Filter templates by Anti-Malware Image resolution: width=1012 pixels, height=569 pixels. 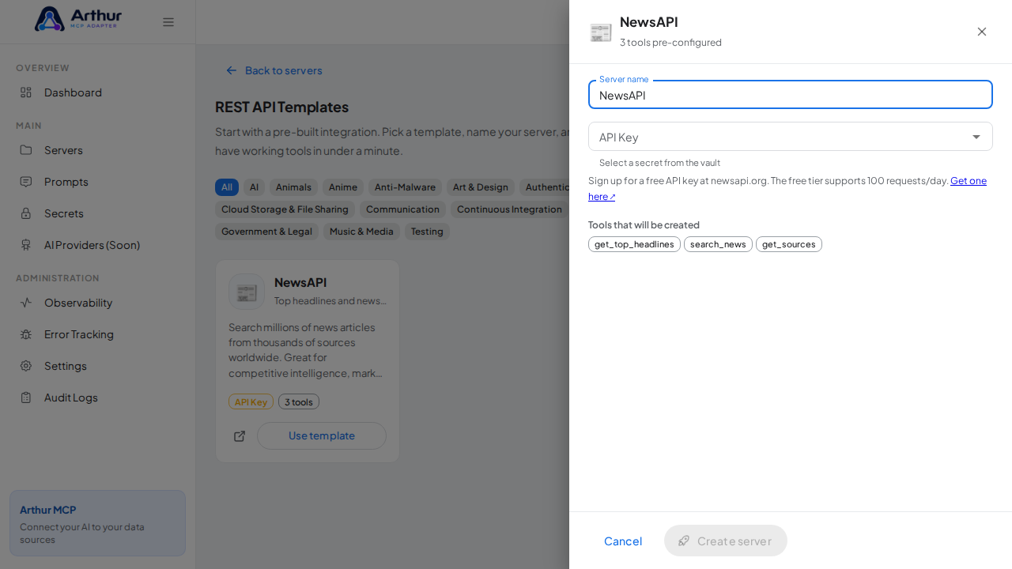pos(405,187)
